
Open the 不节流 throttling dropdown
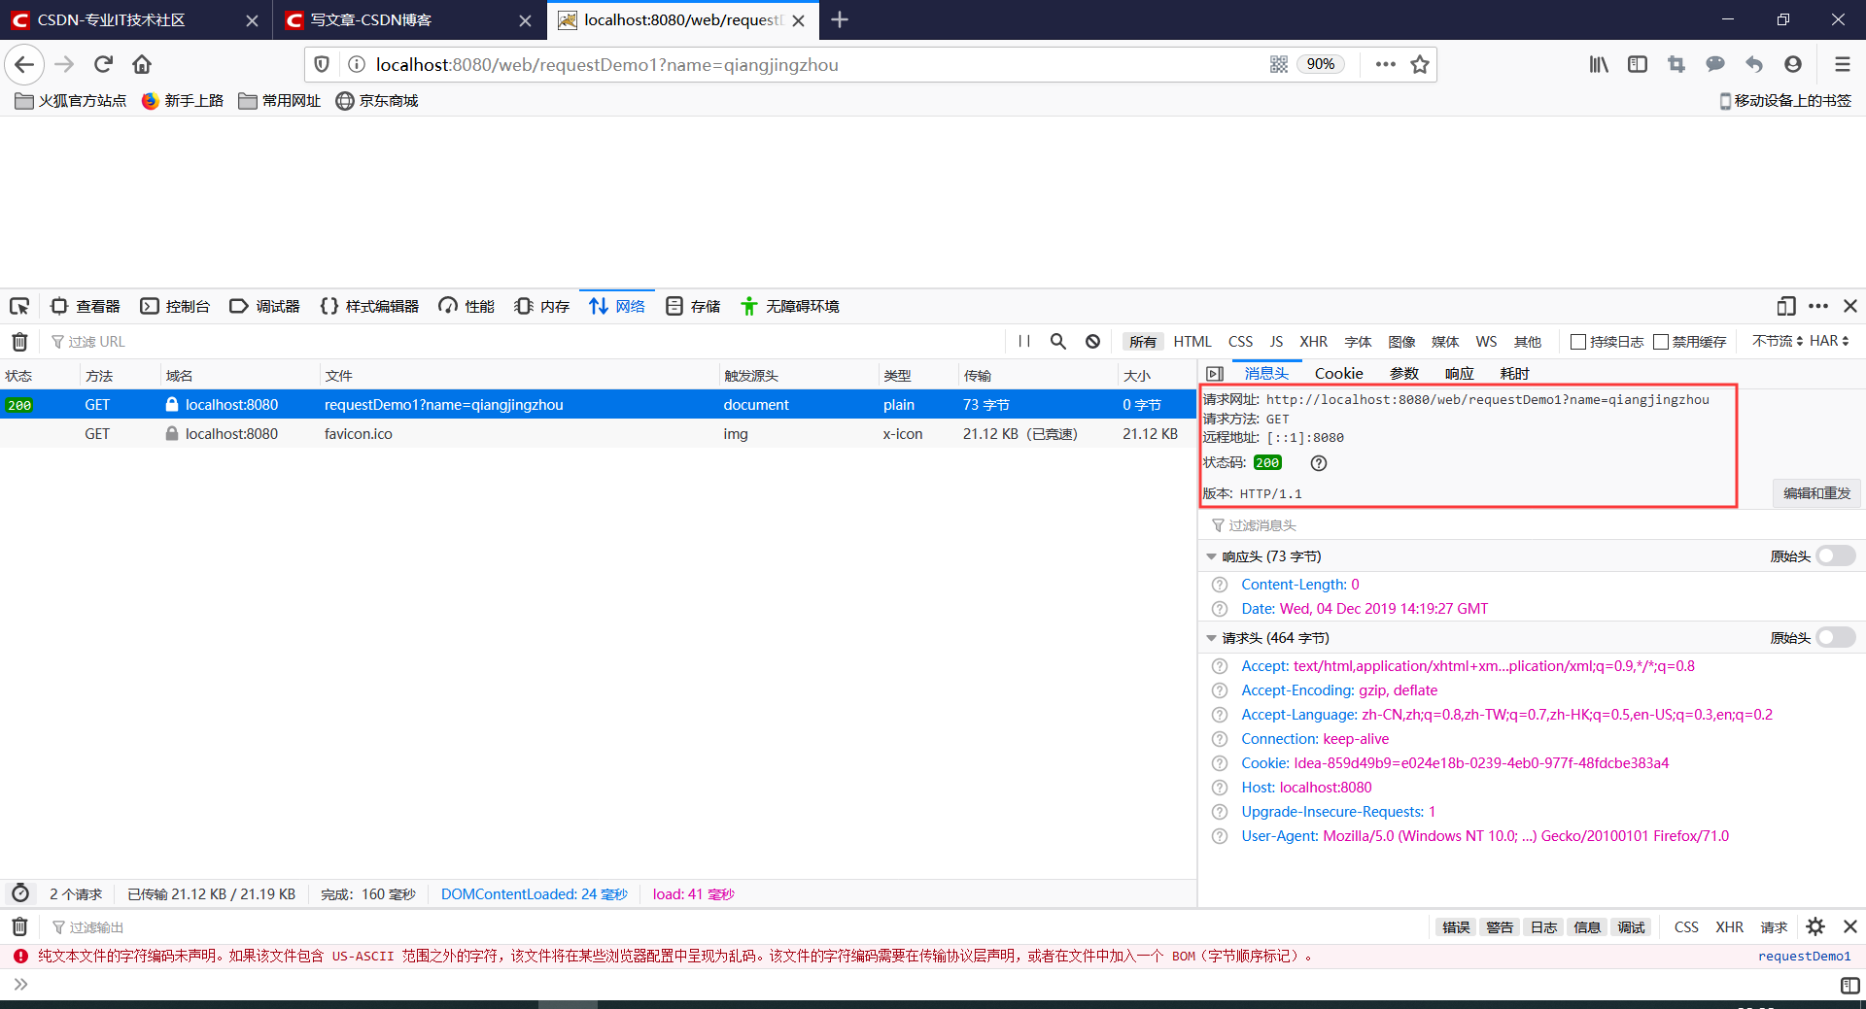(1778, 341)
